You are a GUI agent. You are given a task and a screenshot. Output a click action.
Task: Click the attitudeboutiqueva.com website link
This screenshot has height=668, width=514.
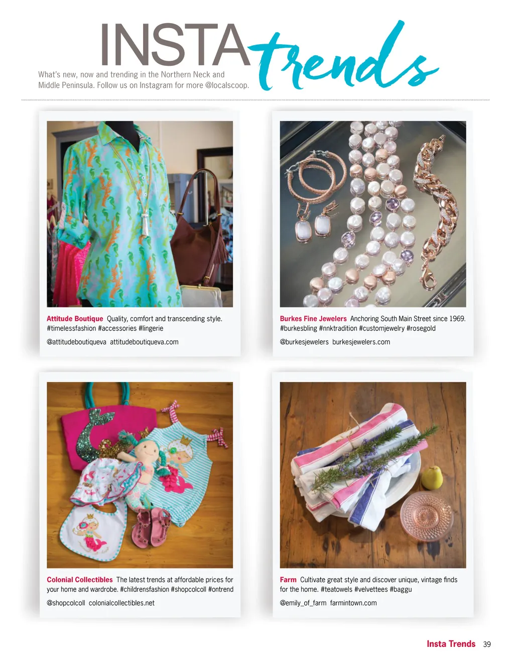pyautogui.click(x=144, y=342)
